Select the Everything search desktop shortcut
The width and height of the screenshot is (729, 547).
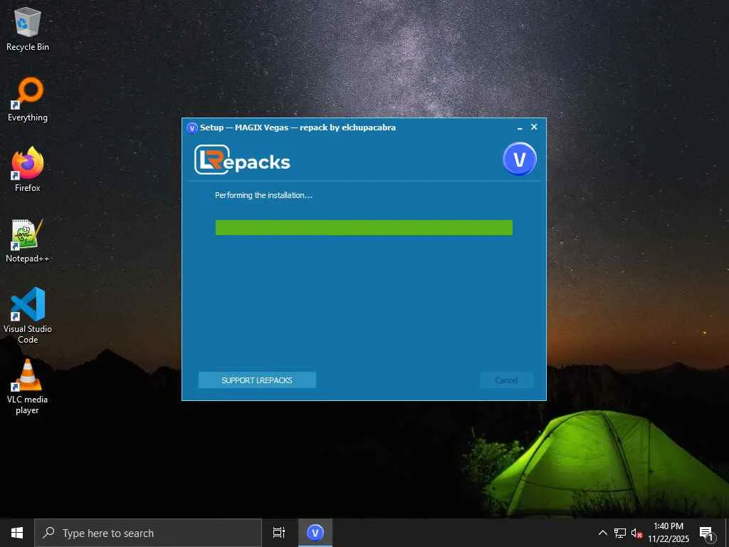pos(28,100)
